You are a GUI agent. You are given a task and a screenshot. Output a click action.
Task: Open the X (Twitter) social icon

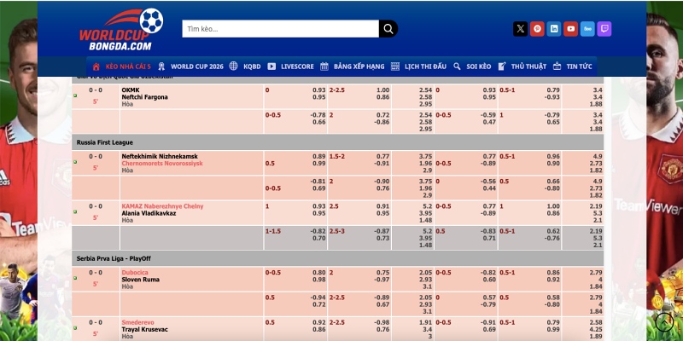520,29
